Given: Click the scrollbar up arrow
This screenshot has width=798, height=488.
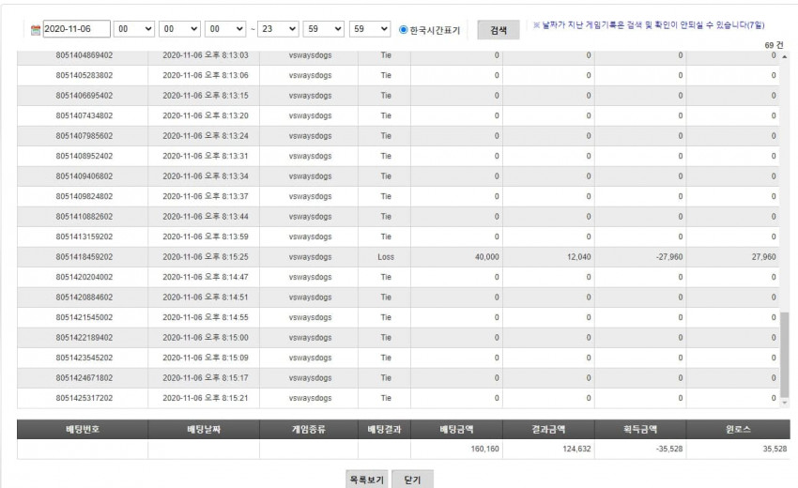Looking at the screenshot, I should 784,56.
